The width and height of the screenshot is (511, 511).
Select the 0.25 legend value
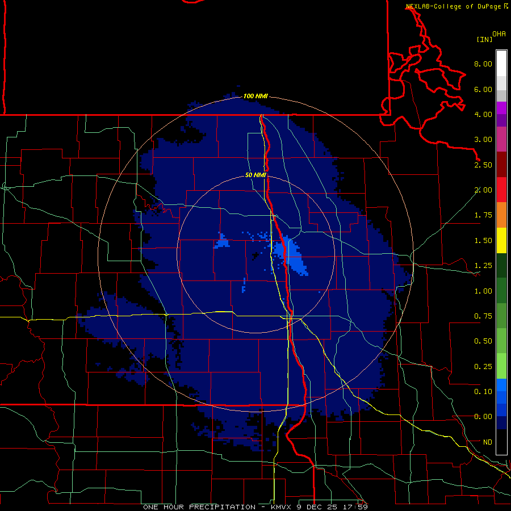click(483, 367)
